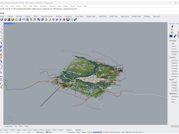Toggle the Mid object snap checkbox

pyautogui.click(x=16, y=130)
